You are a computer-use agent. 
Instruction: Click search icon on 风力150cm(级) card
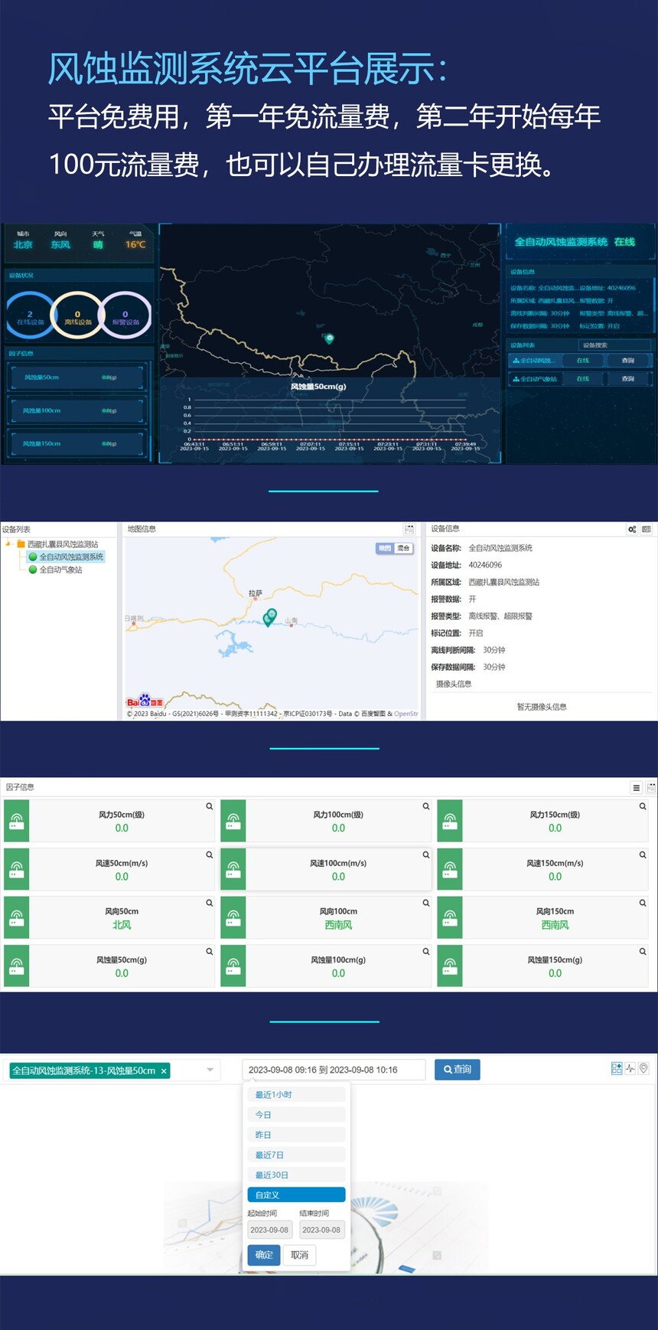643,806
